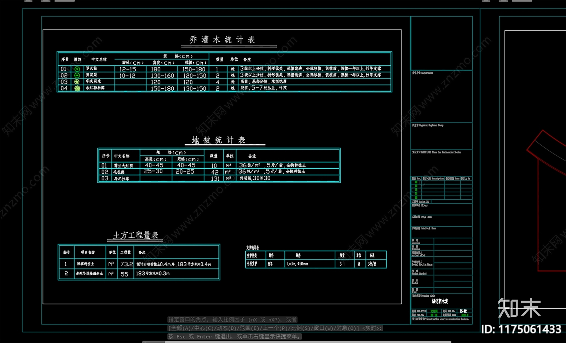
Task: Click the 水红勒杜鹃 plant name cell
Action: pos(95,88)
